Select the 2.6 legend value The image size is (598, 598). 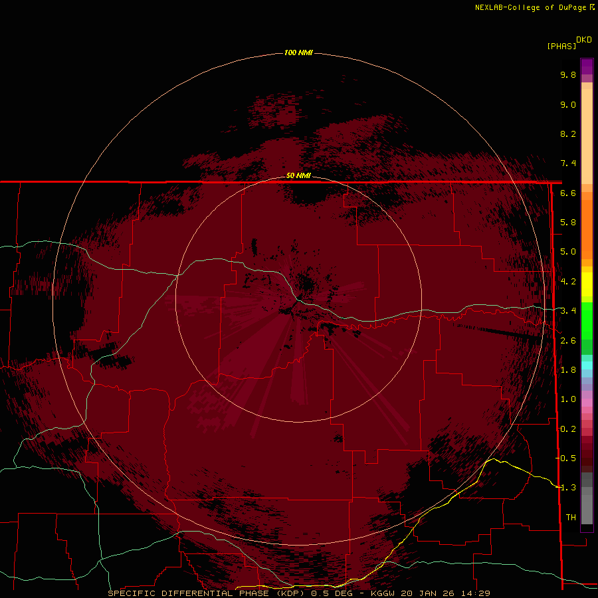(x=568, y=341)
